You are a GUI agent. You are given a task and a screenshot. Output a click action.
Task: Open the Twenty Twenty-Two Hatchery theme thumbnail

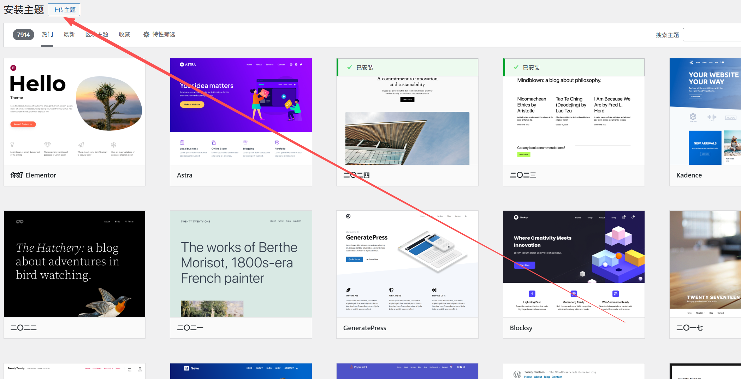75,264
